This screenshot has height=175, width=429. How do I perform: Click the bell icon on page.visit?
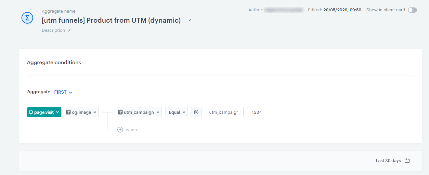[31, 112]
